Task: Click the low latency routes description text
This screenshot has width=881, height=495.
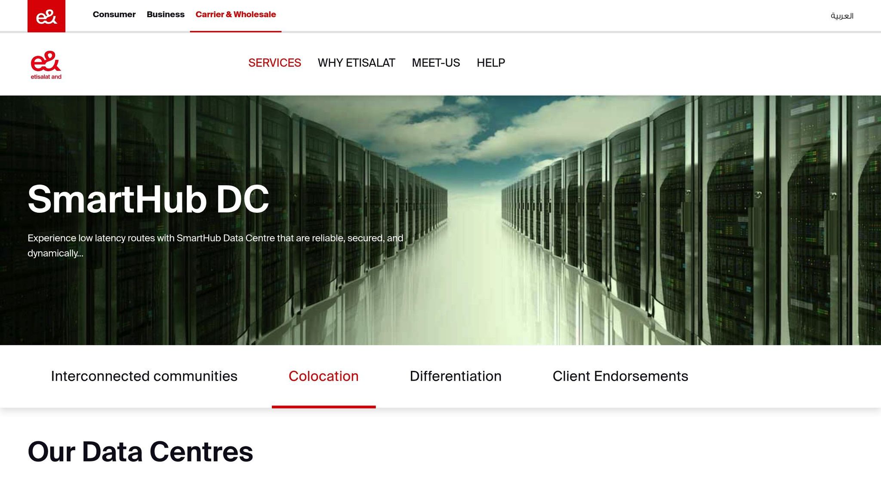Action: 216,245
